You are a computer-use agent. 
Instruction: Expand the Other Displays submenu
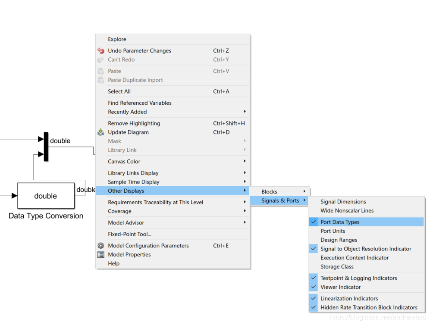(x=173, y=191)
